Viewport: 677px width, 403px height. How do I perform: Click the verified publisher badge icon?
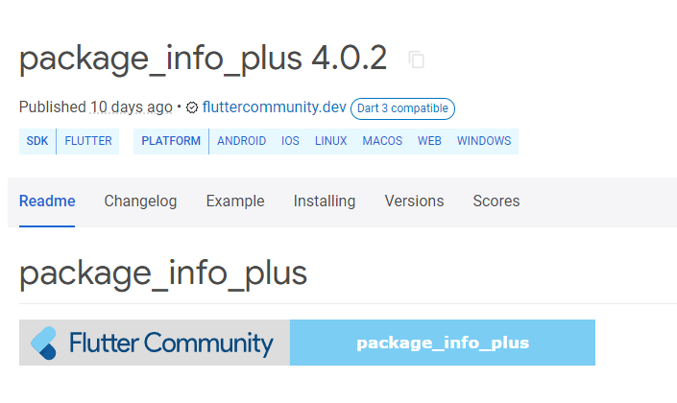click(192, 107)
